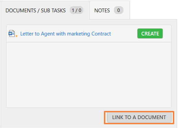Click the DOCUMENTS / SUB TASKS label text
Viewport: 178px width, 128px height.
[x=36, y=11]
